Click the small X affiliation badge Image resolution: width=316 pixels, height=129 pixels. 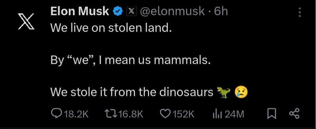pos(131,12)
